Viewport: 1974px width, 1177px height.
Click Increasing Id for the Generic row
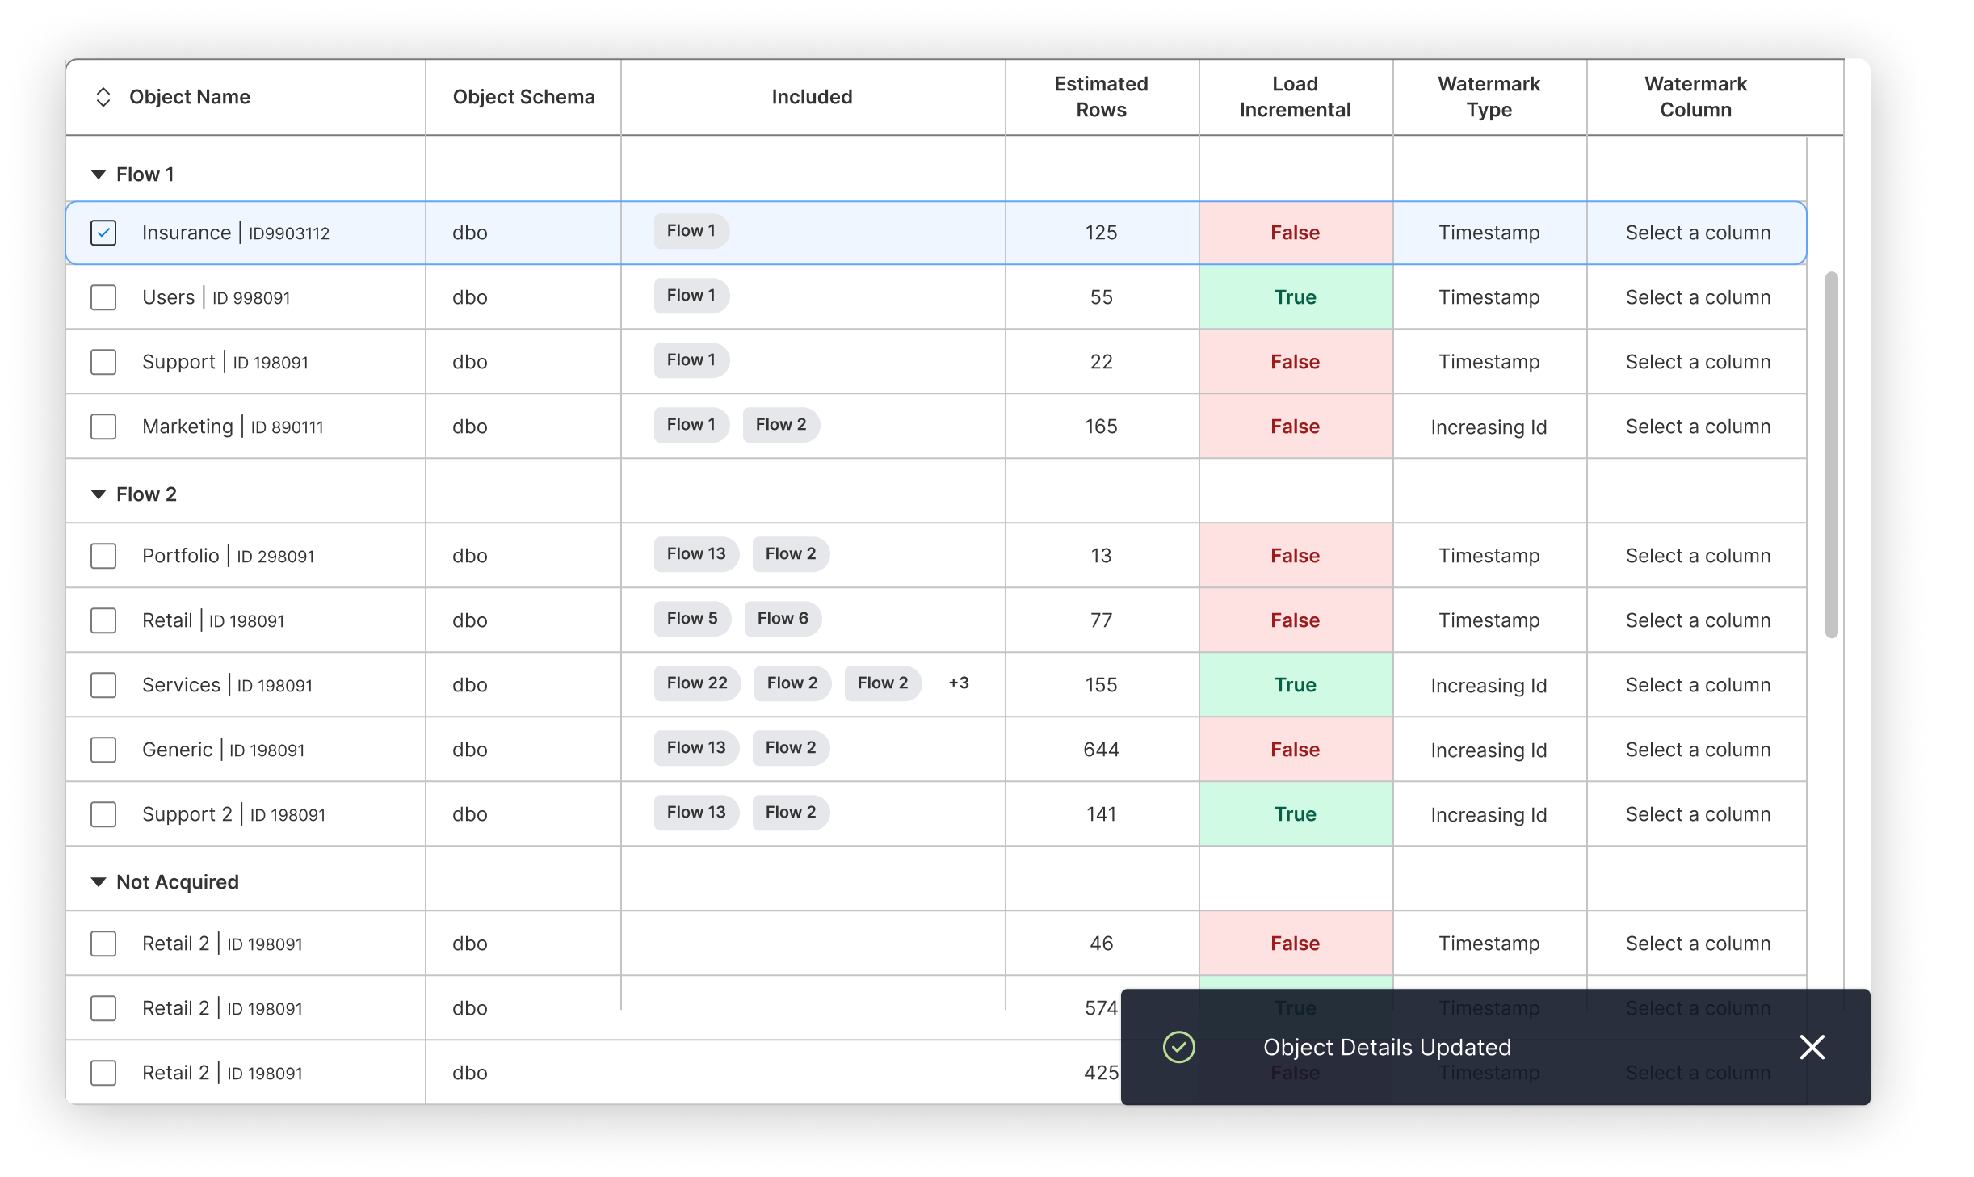[1489, 750]
